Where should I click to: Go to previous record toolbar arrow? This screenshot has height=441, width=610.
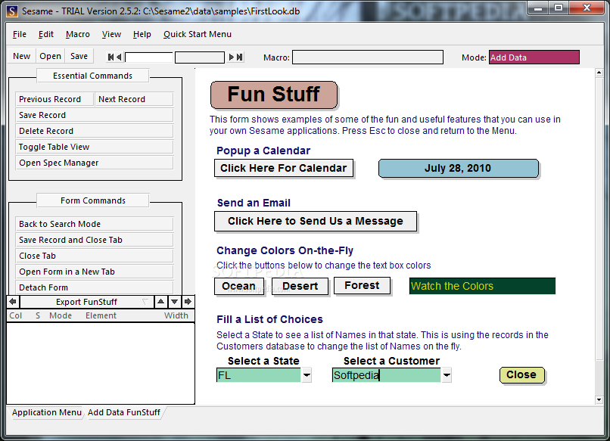click(119, 57)
